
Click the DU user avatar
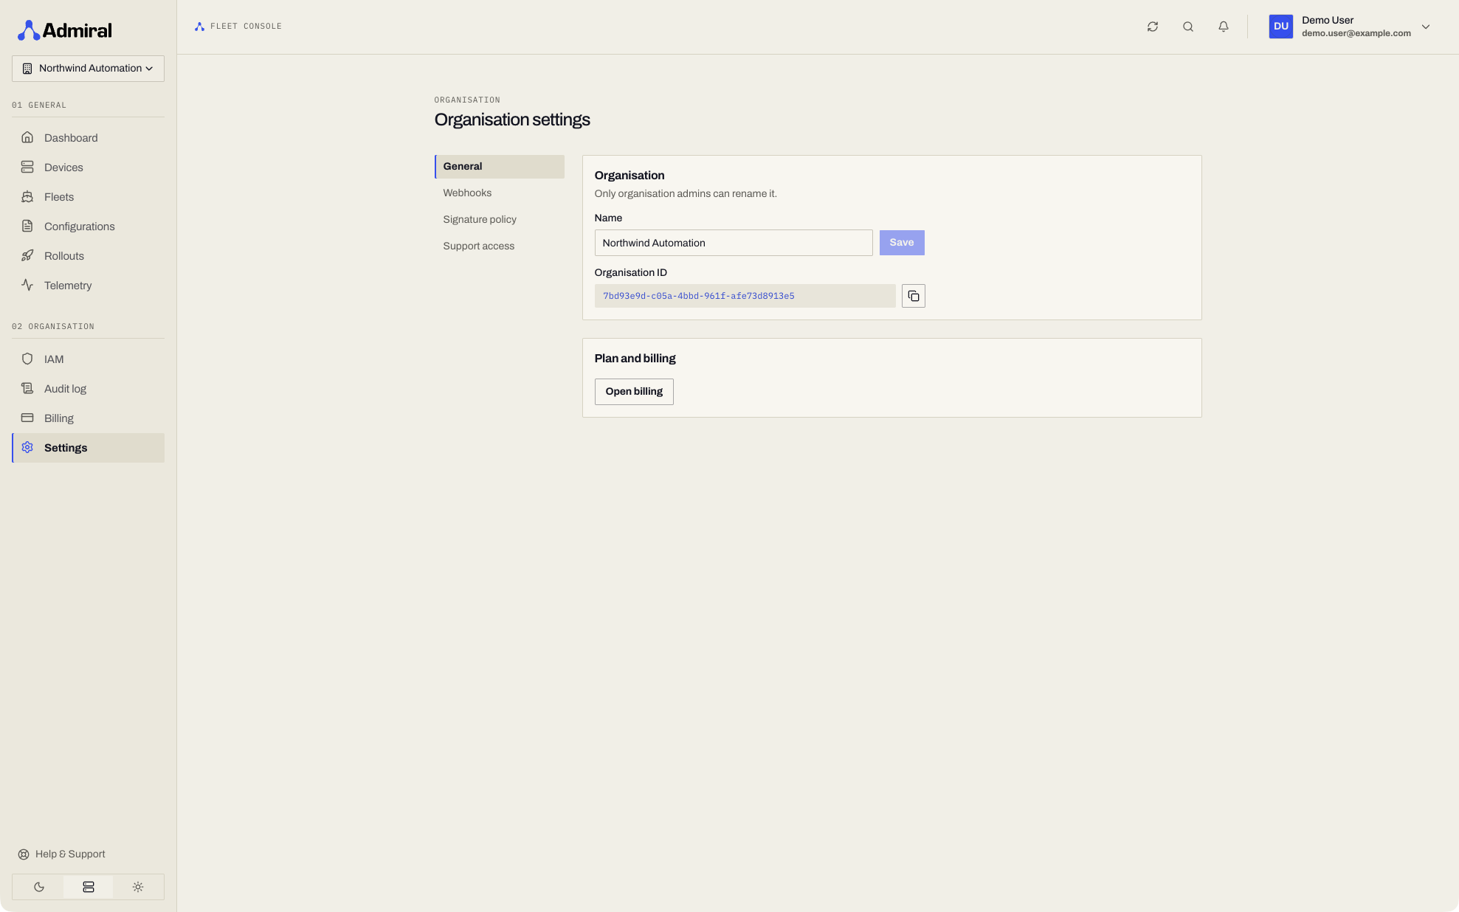[x=1281, y=27]
